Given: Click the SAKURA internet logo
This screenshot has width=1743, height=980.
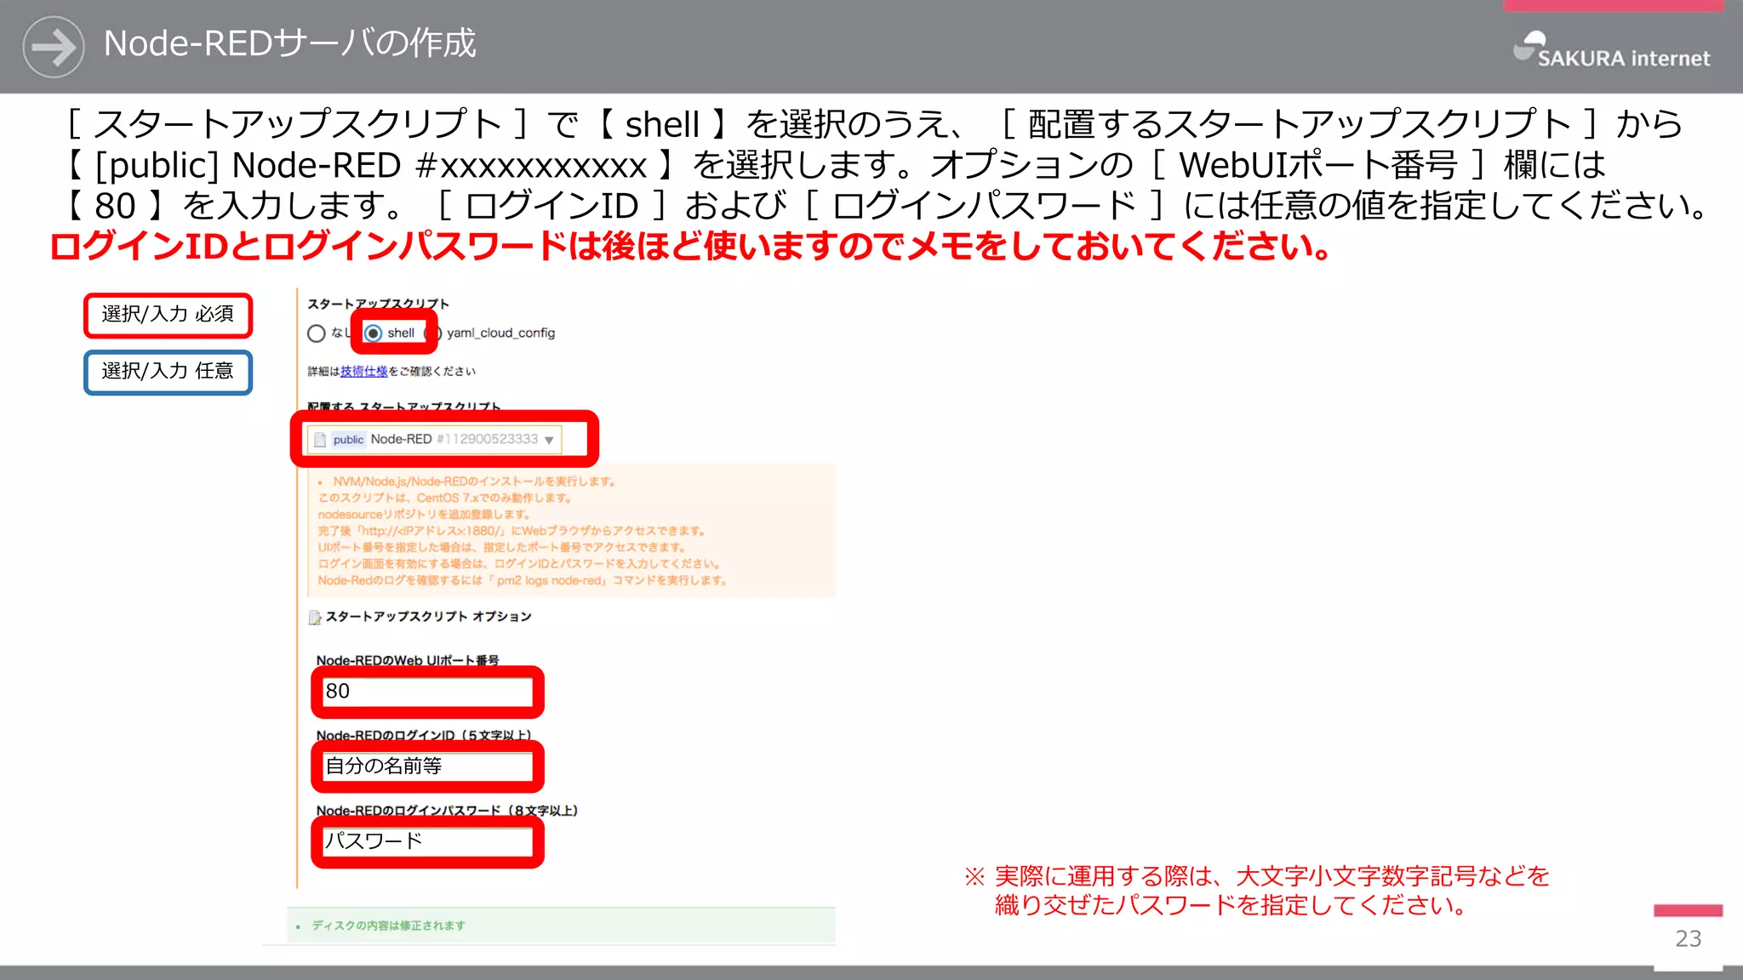Looking at the screenshot, I should pyautogui.click(x=1611, y=50).
